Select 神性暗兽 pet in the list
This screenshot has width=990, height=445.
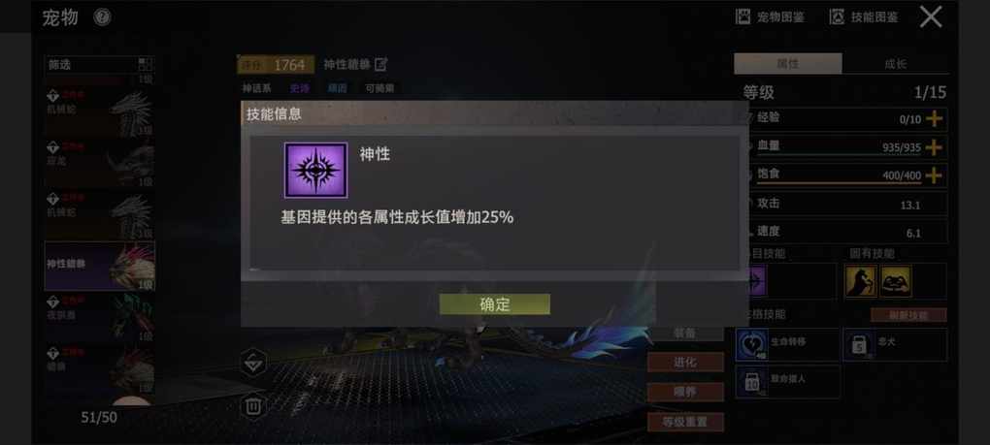pyautogui.click(x=100, y=266)
